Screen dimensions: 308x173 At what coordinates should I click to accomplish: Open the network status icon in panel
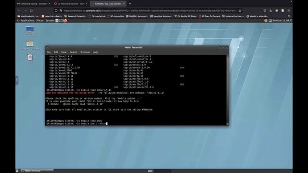(270, 20)
